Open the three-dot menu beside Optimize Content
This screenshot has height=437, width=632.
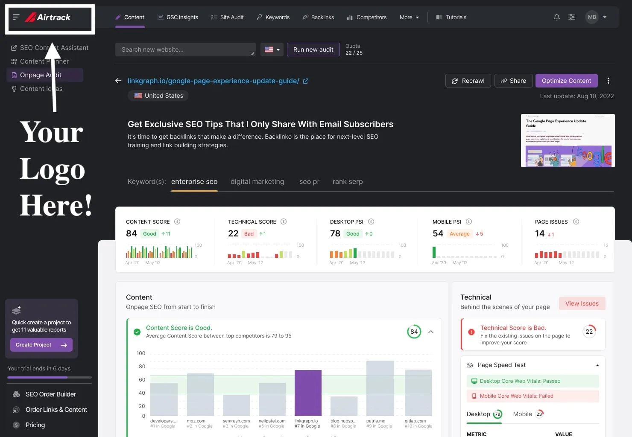pyautogui.click(x=609, y=81)
